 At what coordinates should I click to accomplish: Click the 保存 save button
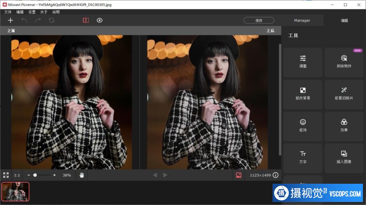pos(259,20)
